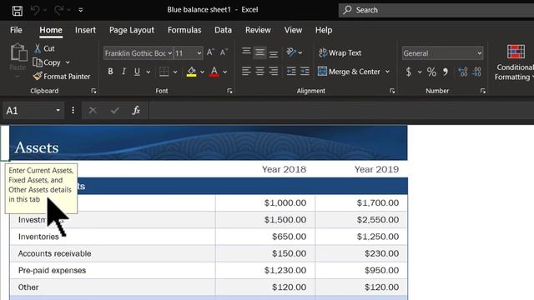Open Conditional Formatting menu

(x=514, y=63)
